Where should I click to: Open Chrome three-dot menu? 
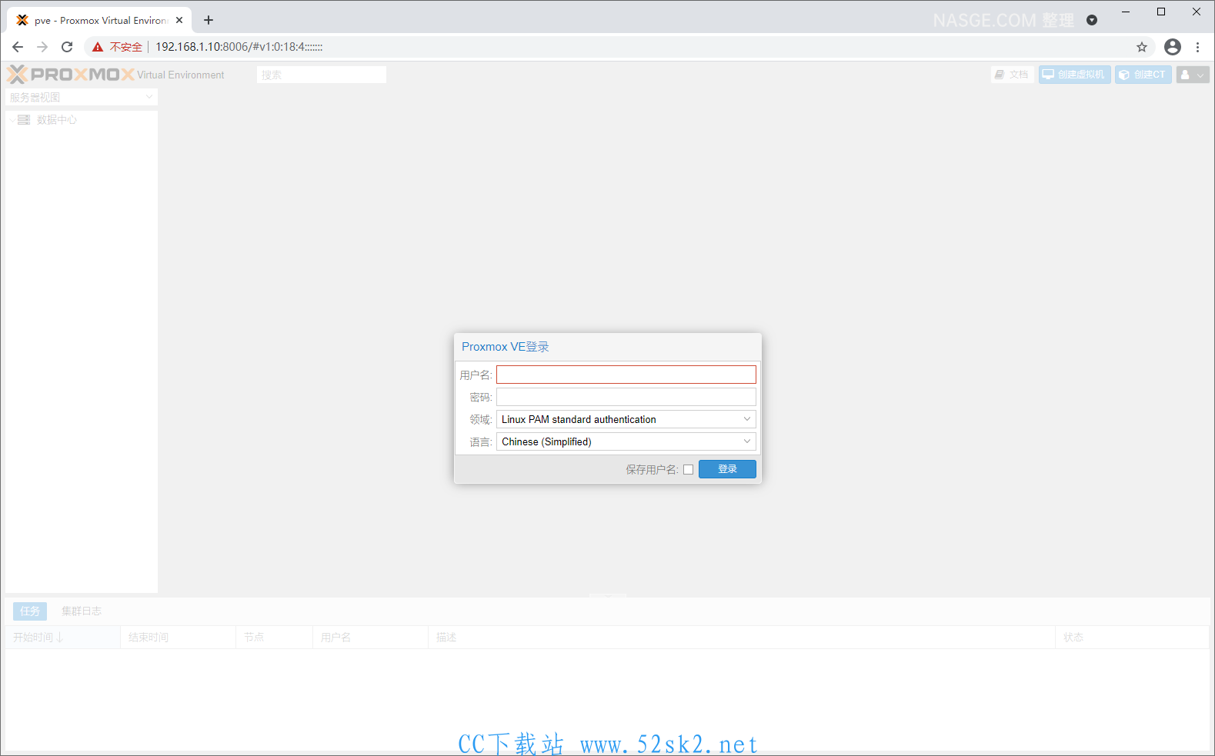(1197, 47)
